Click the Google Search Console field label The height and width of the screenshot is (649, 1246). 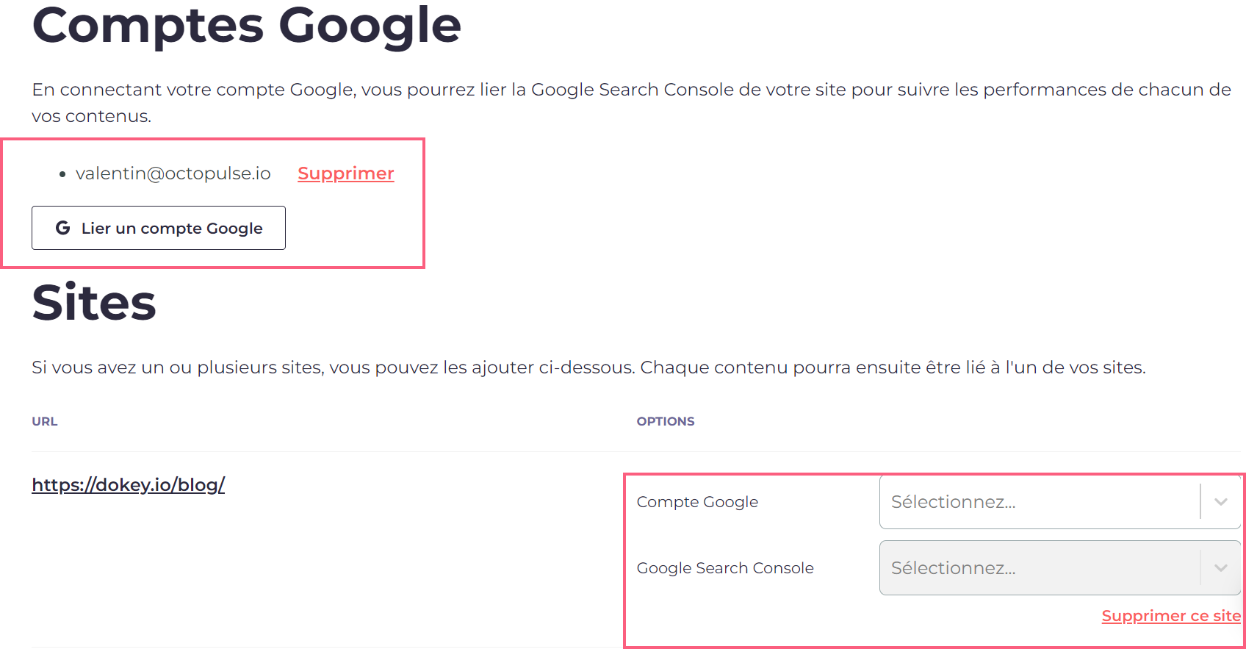pos(725,568)
